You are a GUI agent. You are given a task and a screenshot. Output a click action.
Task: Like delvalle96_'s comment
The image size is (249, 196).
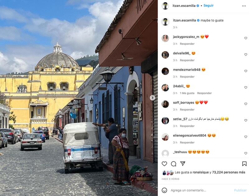246,54
